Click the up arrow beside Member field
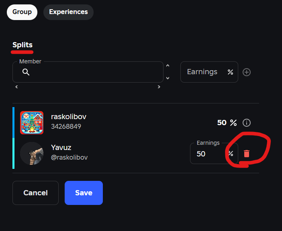Image resolution: width=282 pixels, height=231 pixels. tap(168, 65)
